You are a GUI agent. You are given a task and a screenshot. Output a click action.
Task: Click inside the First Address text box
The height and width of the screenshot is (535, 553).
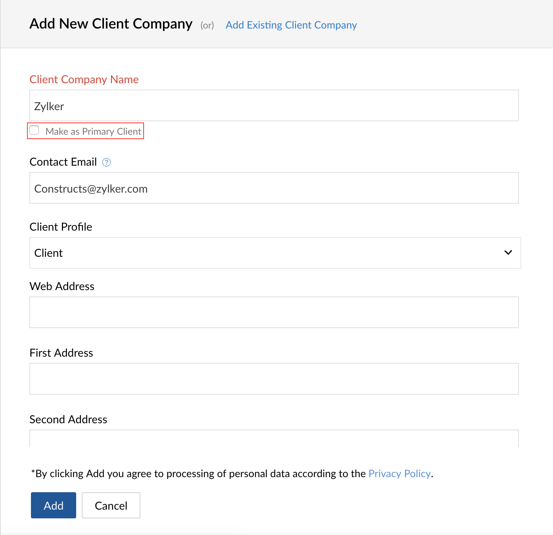coord(274,379)
